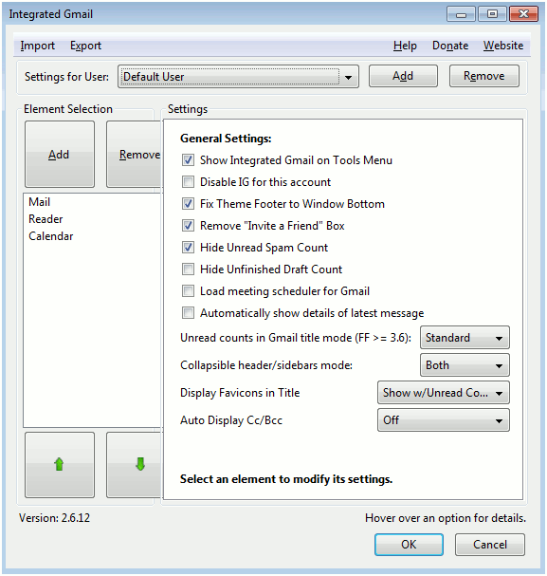
Task: Minimize the Integrated Gmail window
Action: 461,14
